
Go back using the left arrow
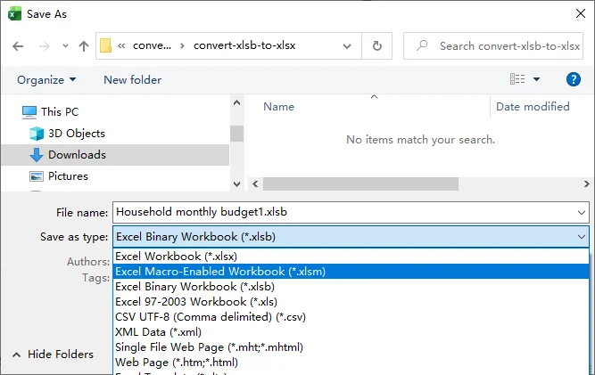coord(18,46)
